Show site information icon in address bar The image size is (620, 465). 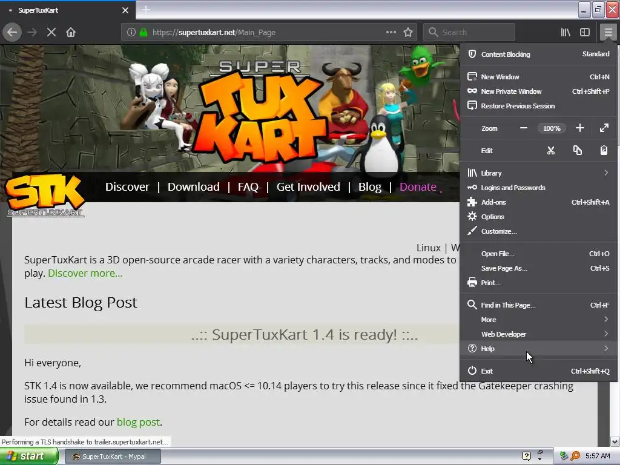click(131, 32)
